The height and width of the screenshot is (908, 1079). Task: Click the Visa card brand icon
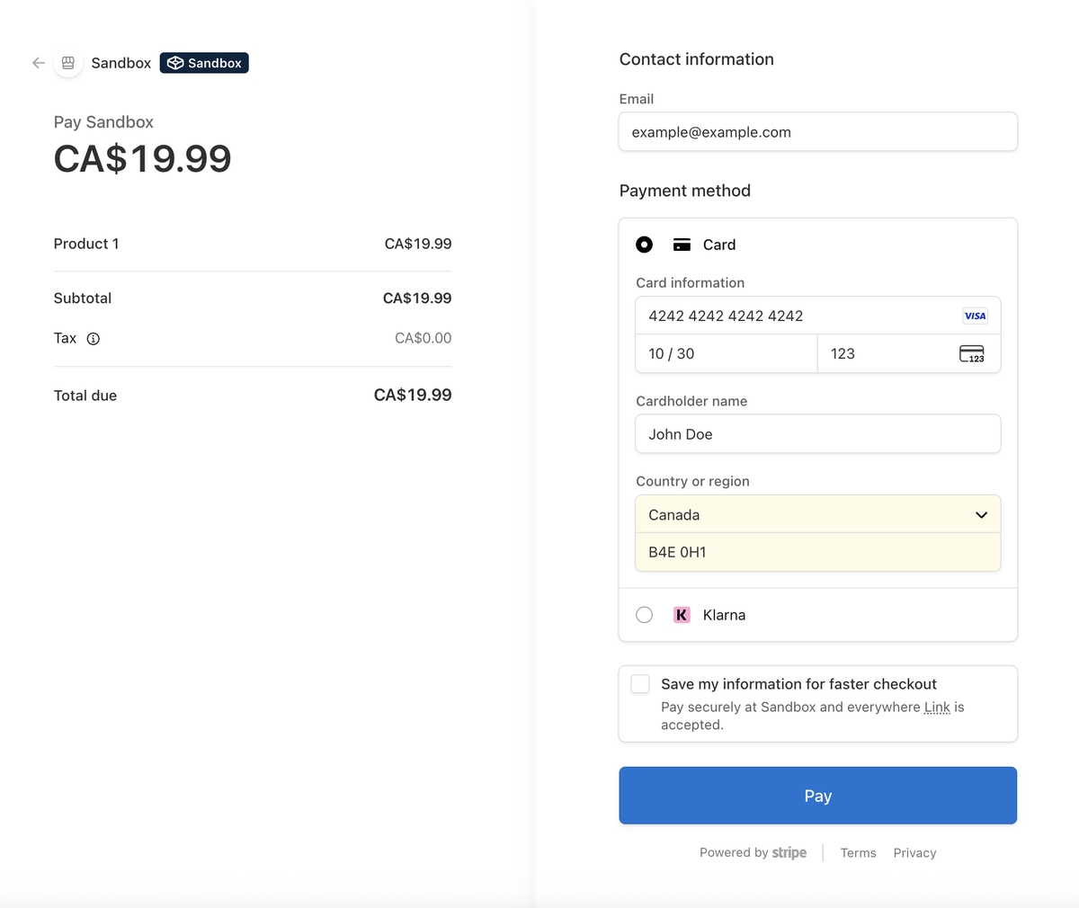coord(975,316)
